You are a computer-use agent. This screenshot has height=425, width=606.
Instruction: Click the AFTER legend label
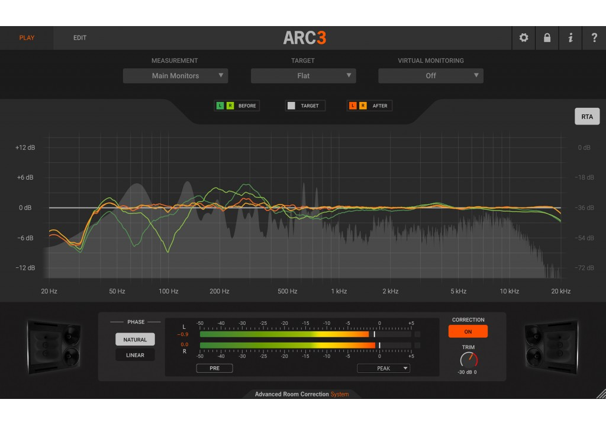[380, 106]
